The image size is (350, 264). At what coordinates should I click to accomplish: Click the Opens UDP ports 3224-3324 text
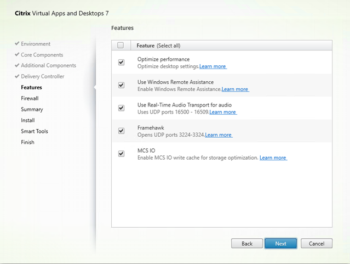(171, 135)
